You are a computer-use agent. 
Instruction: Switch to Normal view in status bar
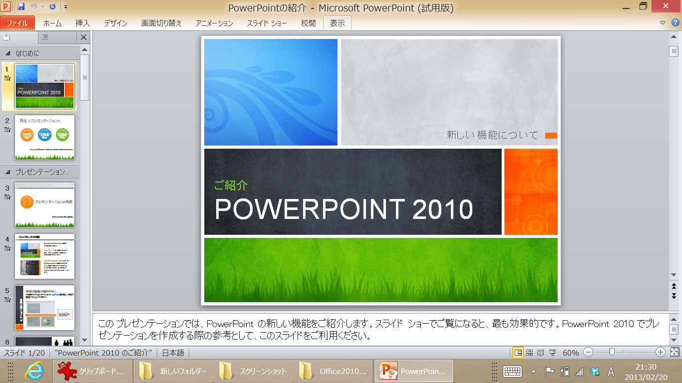coord(518,353)
